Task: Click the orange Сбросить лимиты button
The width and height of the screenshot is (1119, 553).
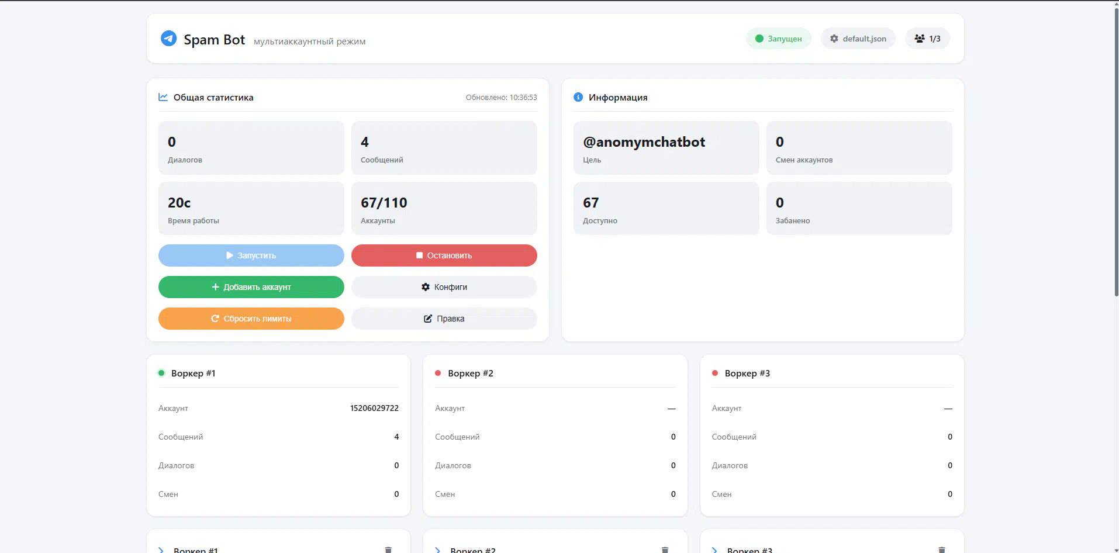Action: tap(251, 319)
